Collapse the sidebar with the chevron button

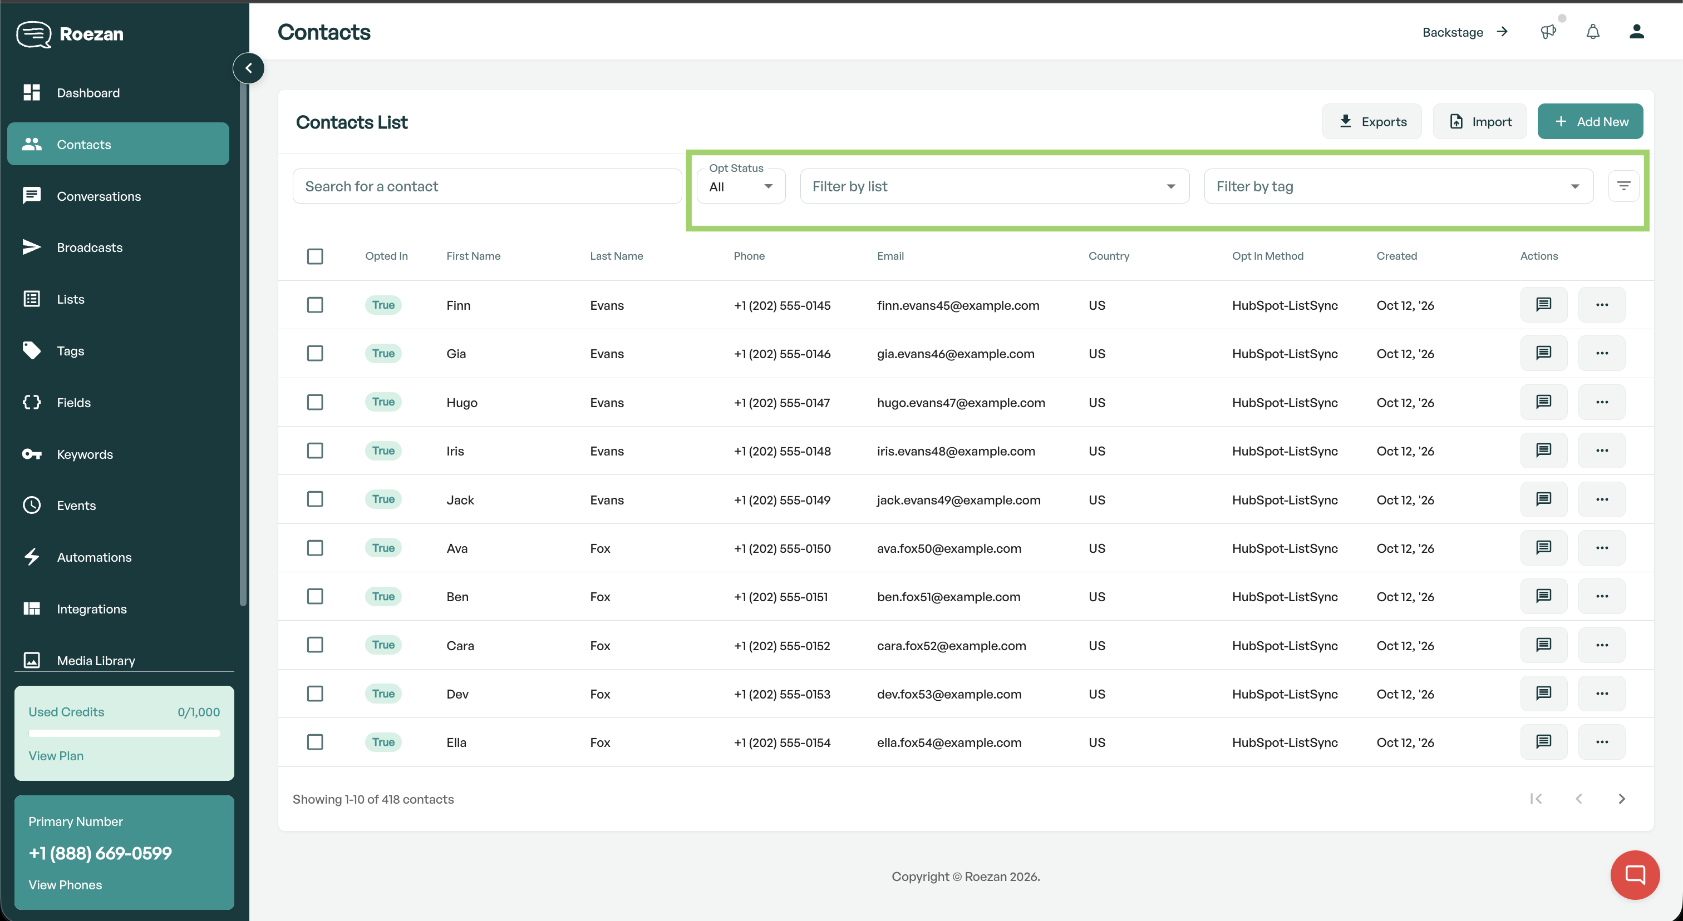click(248, 68)
